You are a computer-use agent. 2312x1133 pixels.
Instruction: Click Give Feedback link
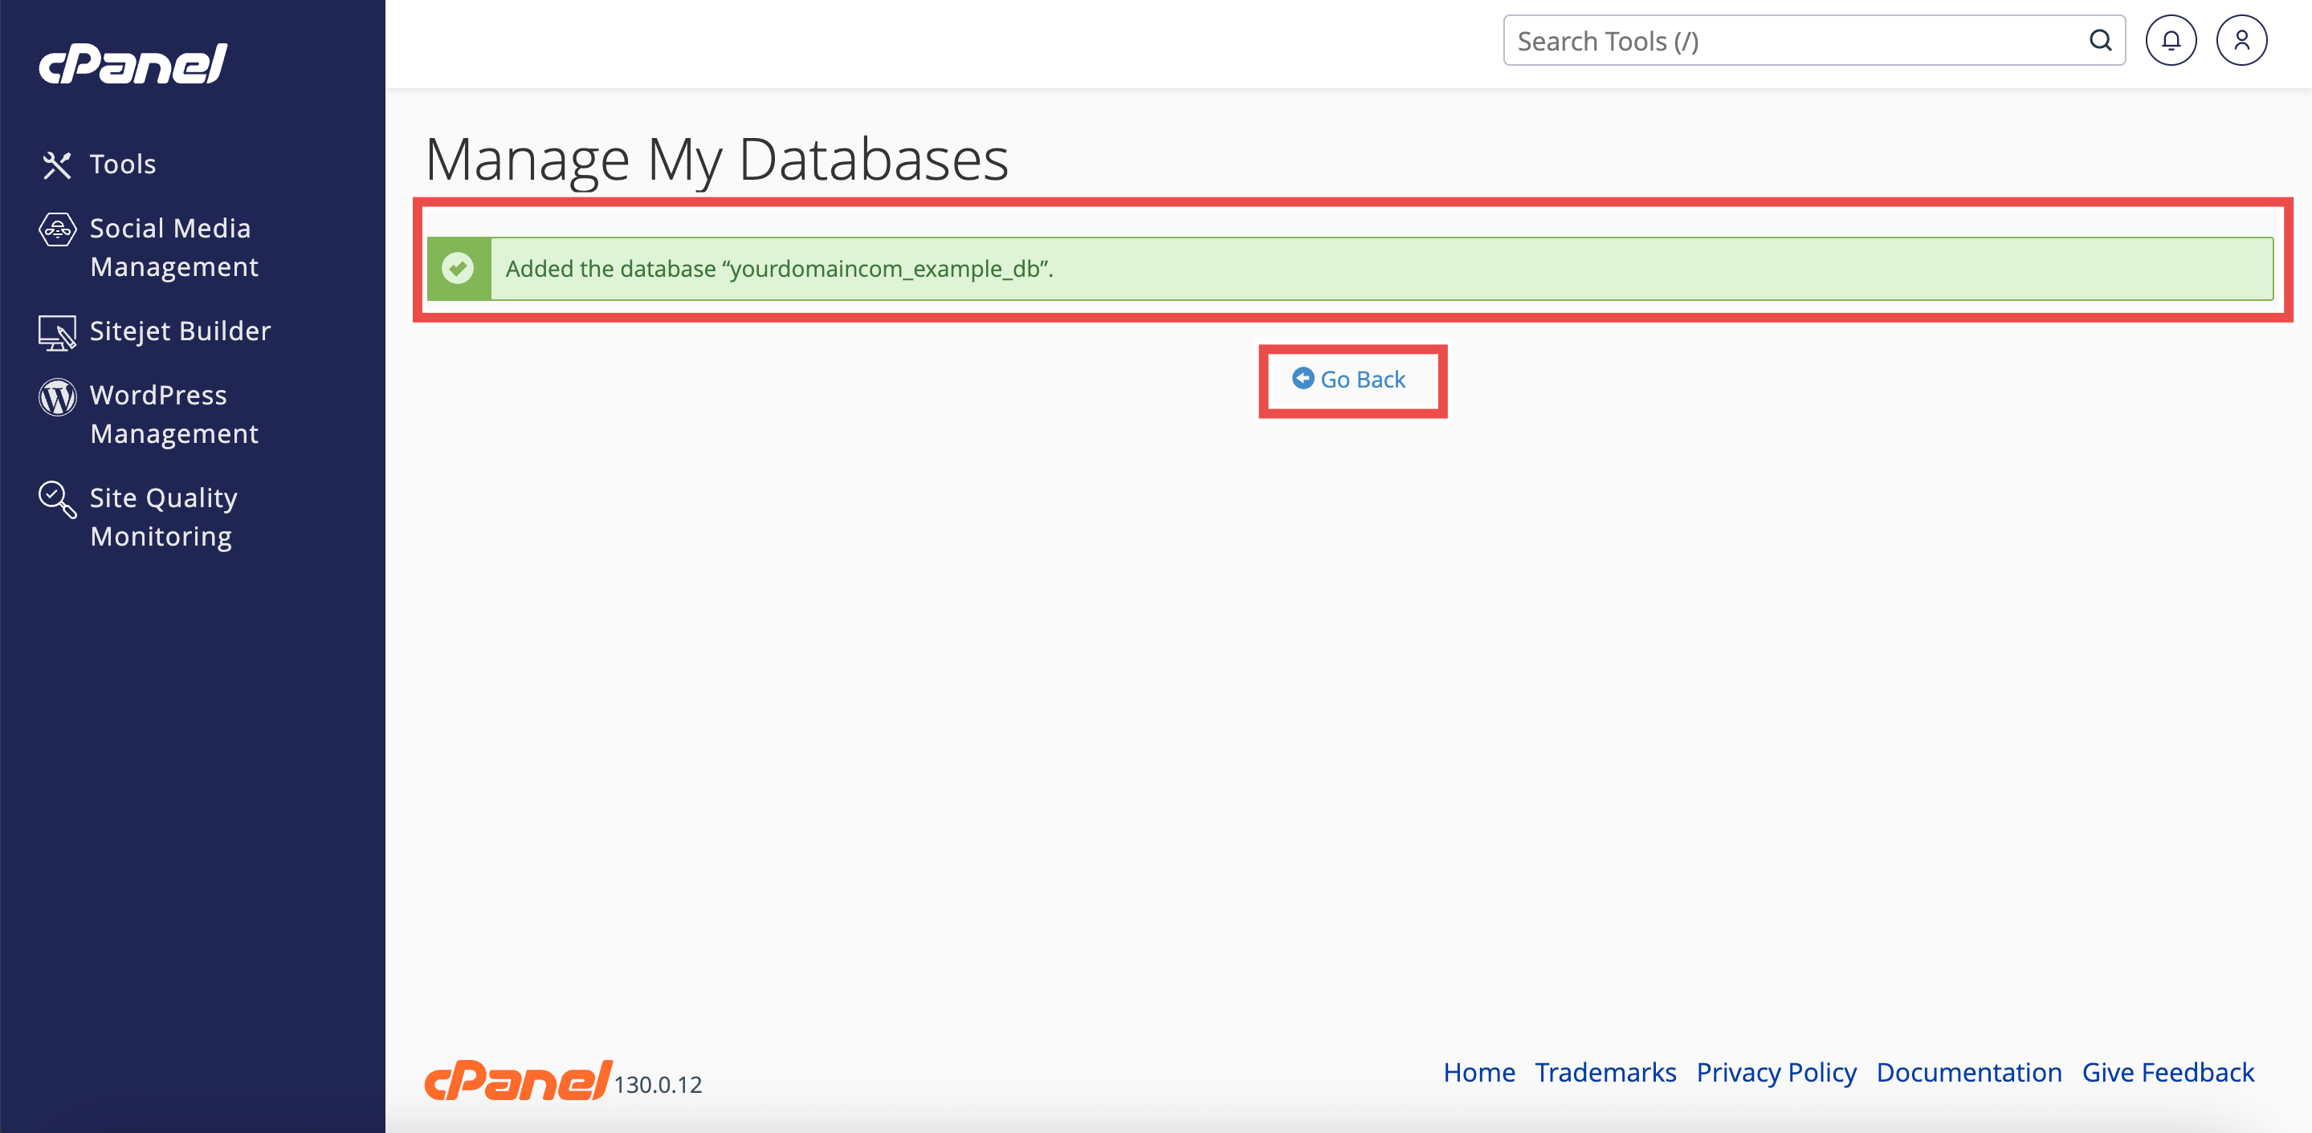[2167, 1072]
